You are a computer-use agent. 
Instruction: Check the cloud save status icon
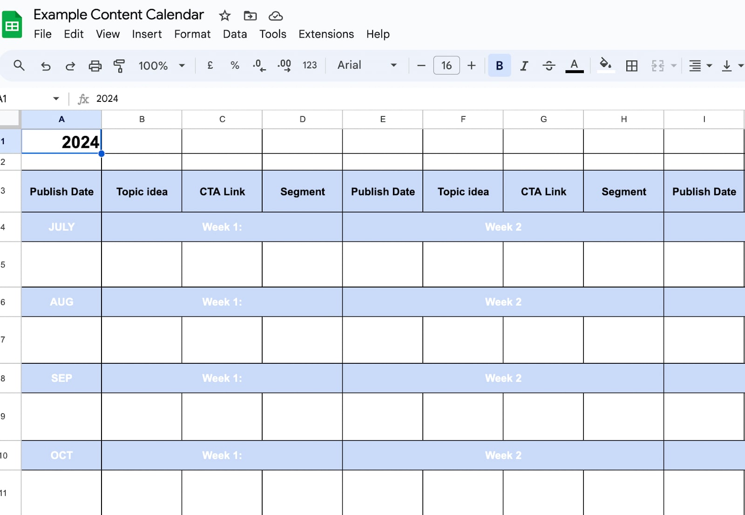pyautogui.click(x=276, y=16)
